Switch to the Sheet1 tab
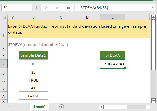The width and height of the screenshot is (157, 111). click(x=39, y=106)
